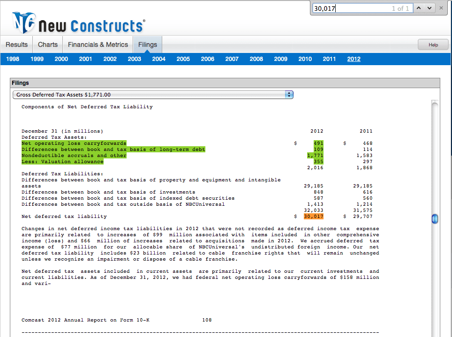Select the 2011 filing year
Viewport: 452px width, 337px height.
(329, 59)
